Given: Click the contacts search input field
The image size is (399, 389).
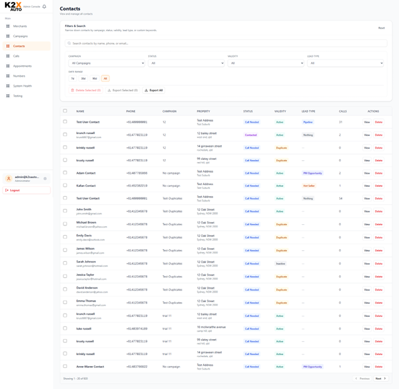Looking at the screenshot, I should click(226, 43).
